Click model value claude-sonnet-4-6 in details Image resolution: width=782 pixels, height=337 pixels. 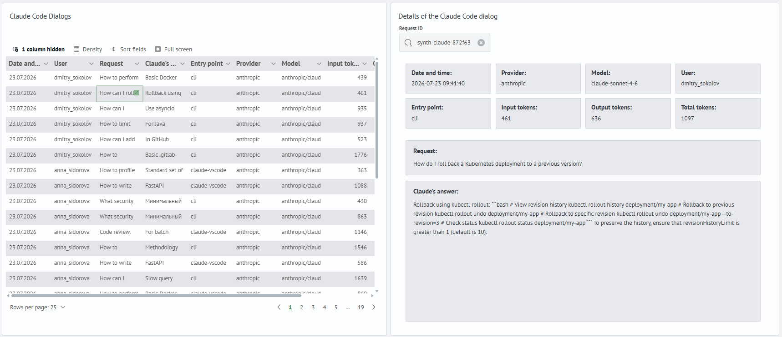(x=614, y=84)
